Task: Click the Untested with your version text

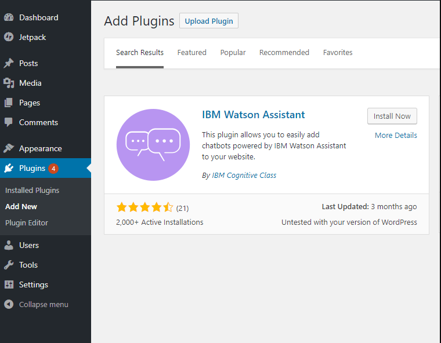Action: click(349, 222)
